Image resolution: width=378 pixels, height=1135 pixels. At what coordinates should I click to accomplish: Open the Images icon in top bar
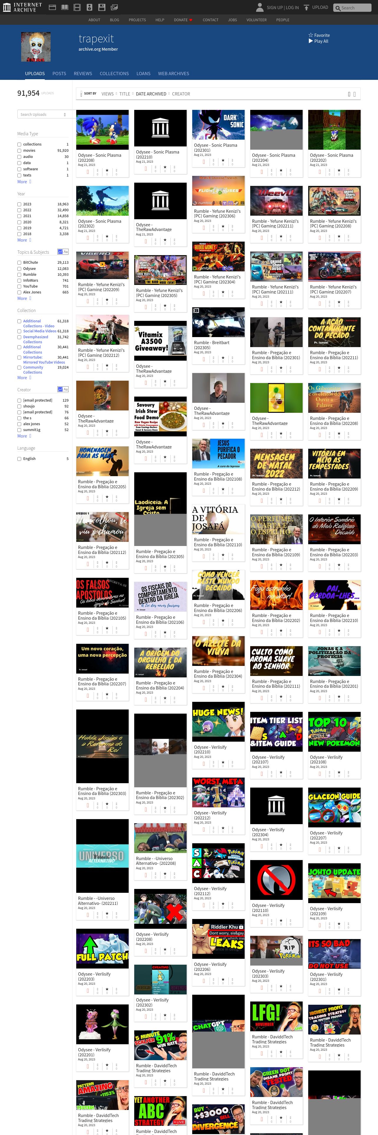[x=114, y=7]
